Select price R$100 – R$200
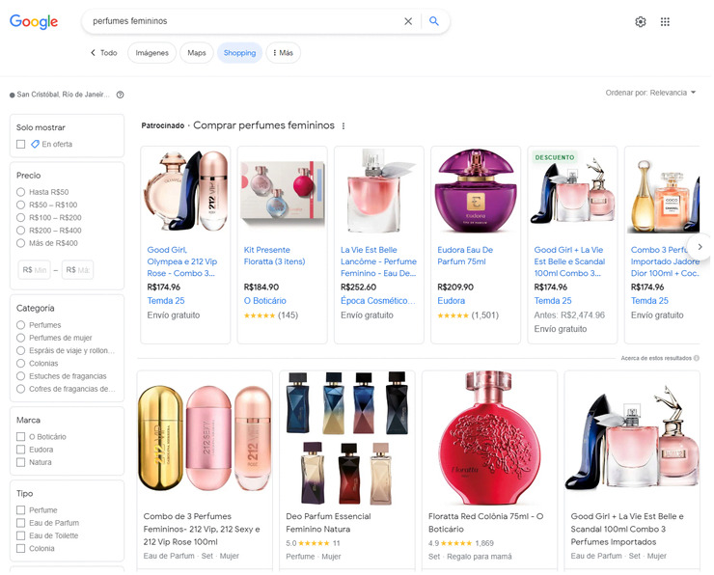 [20, 217]
